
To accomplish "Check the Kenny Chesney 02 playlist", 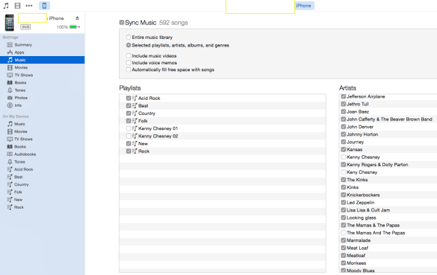I will coord(128,135).
